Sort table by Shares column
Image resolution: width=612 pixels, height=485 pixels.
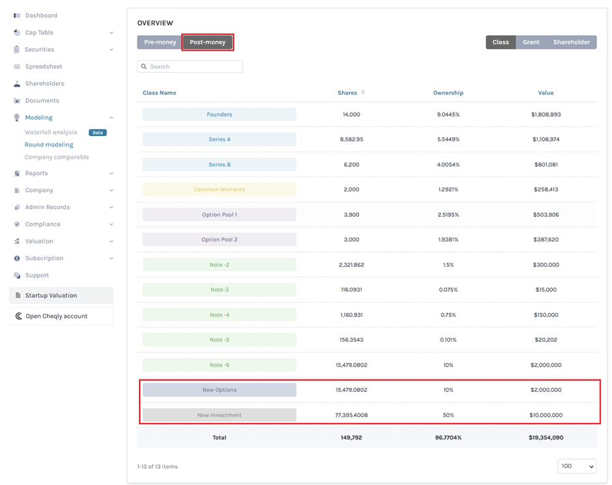click(362, 93)
